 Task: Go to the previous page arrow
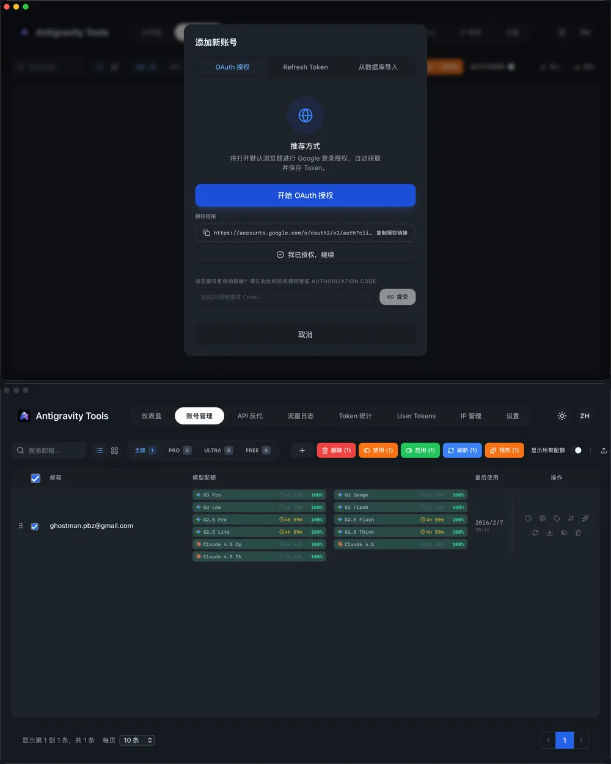[x=548, y=740]
